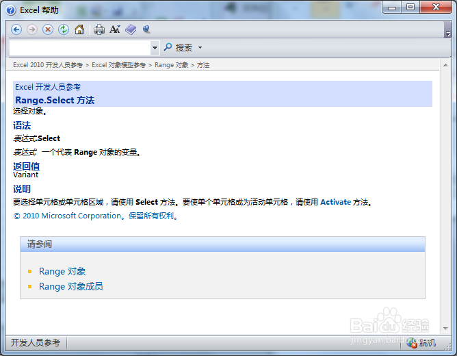Screen dimensions: 457x356
Task: Click the Forward arrow button
Action: click(32, 29)
